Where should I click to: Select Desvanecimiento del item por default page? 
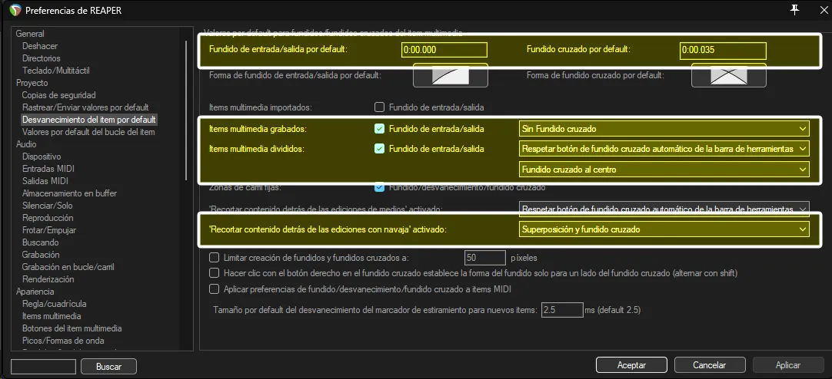pos(89,120)
